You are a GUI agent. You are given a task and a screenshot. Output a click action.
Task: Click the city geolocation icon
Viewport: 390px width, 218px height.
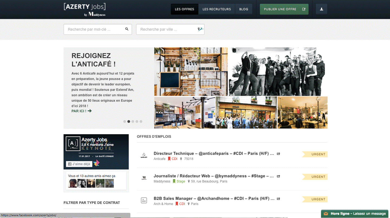[200, 29]
